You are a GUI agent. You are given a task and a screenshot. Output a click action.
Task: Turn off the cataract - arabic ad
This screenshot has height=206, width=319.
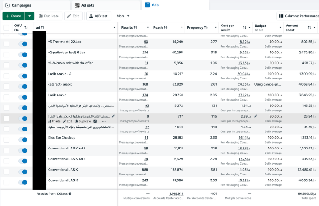coord(23,87)
